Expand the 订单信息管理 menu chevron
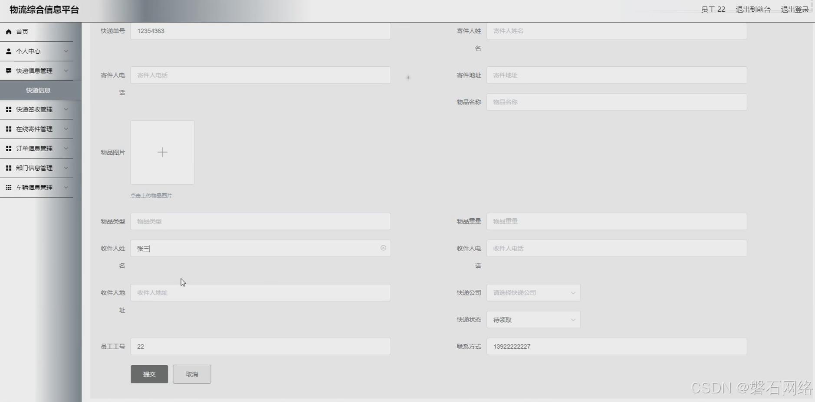Screen dimensions: 815x402 pos(66,148)
